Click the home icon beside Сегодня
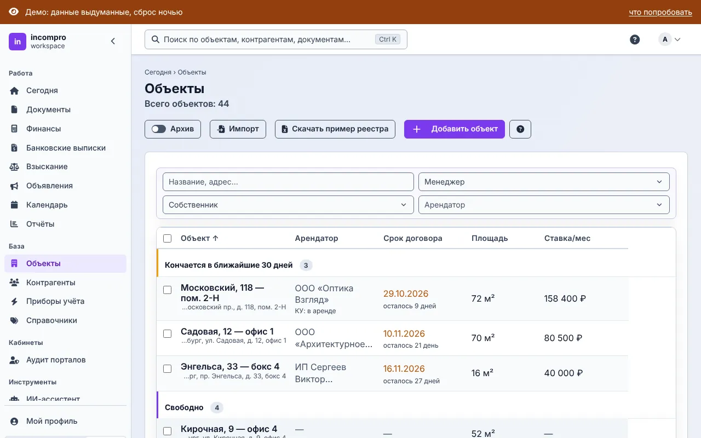The height and width of the screenshot is (438, 701). tap(15, 90)
